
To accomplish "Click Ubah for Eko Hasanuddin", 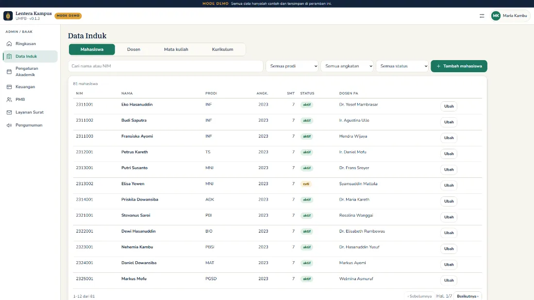I will coord(449,106).
